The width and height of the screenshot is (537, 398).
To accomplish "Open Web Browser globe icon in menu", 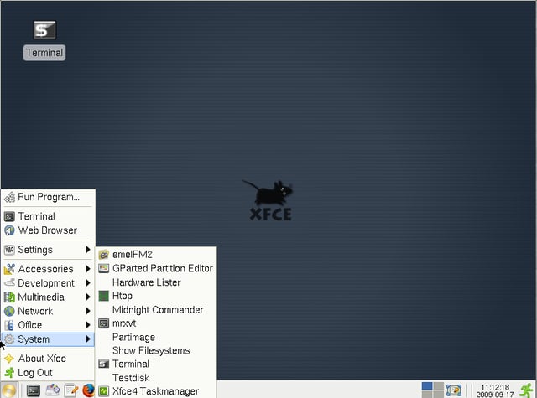I will pyautogui.click(x=9, y=230).
